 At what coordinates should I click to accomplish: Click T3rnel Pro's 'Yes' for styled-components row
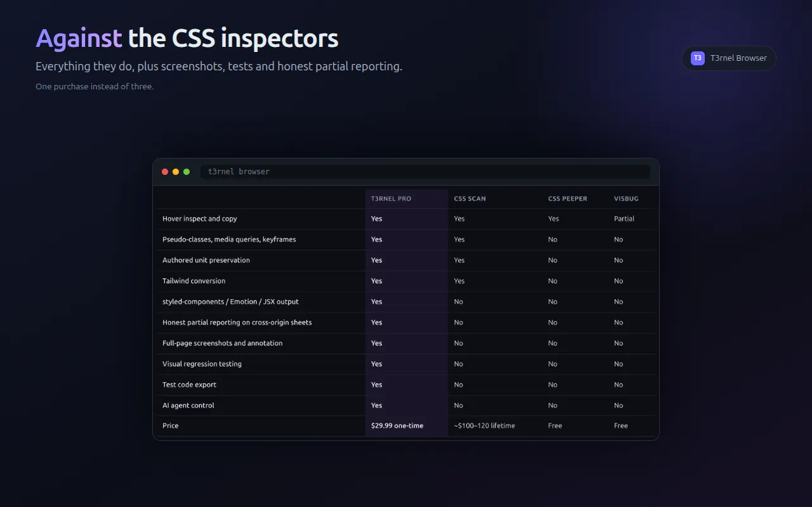[x=377, y=302]
